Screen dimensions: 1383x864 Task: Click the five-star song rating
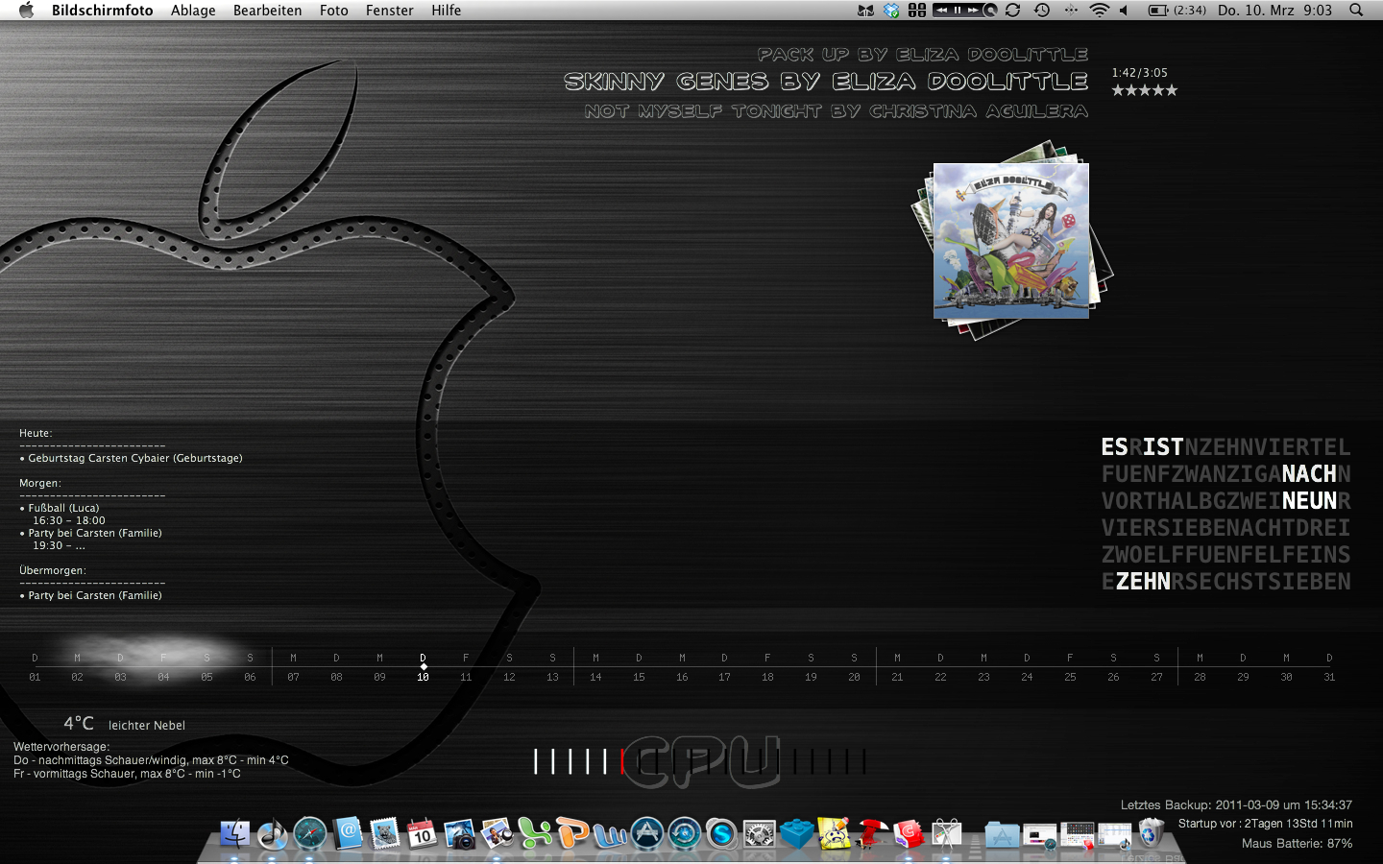pyautogui.click(x=1144, y=90)
